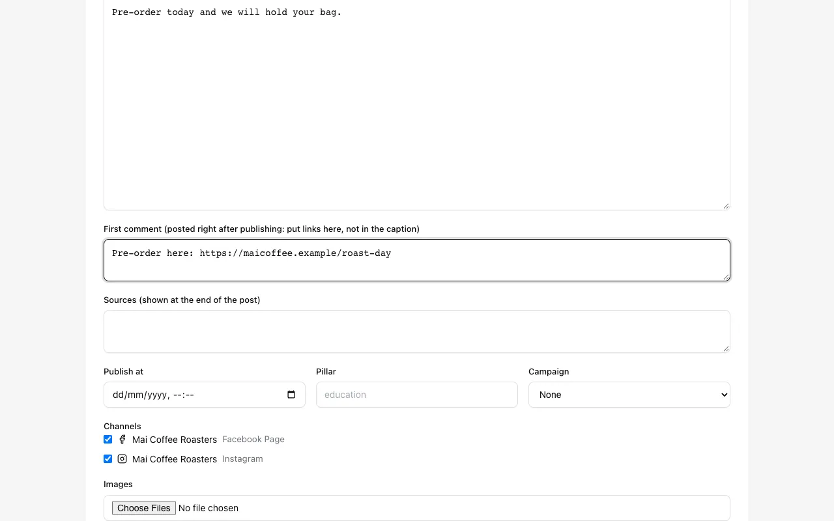Click the Pillar input field
The image size is (834, 521).
click(417, 395)
